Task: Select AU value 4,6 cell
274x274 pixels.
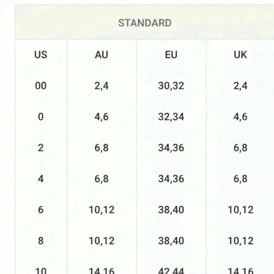Action: (x=102, y=117)
